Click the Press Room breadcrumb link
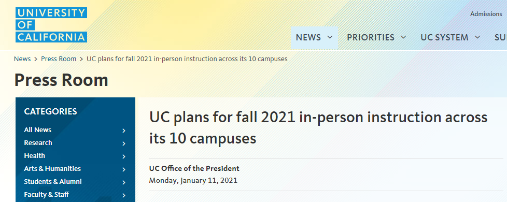507x202 pixels. [x=59, y=59]
